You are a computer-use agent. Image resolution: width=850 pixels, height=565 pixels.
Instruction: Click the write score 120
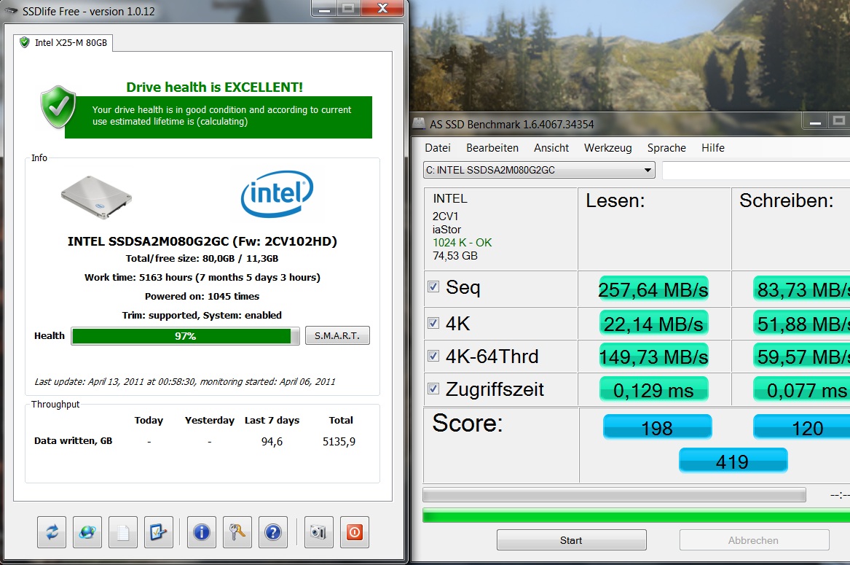pos(803,427)
